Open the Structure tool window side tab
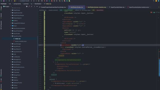 pos(1,87)
